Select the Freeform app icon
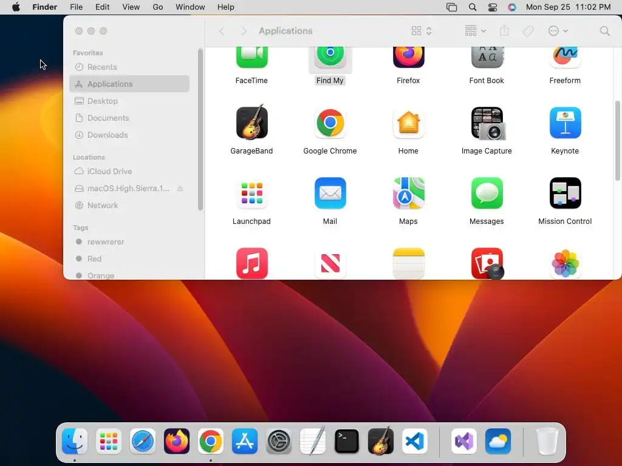 pyautogui.click(x=565, y=58)
